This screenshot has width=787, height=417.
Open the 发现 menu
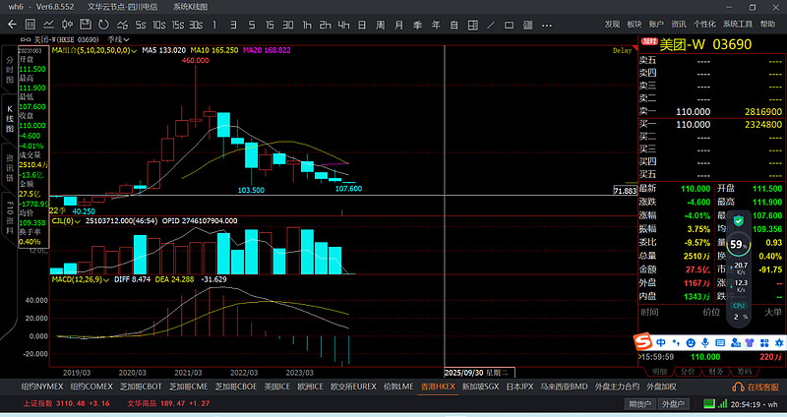pyautogui.click(x=612, y=24)
